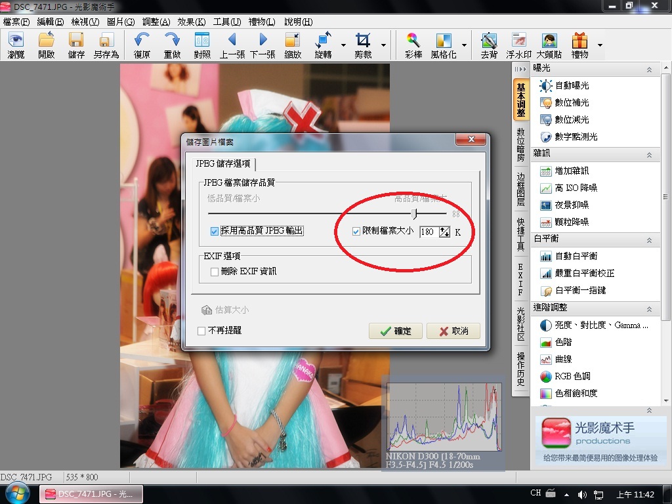Click the 浮水印 watermark icon
Image resolution: width=672 pixels, height=504 pixels.
(518, 45)
